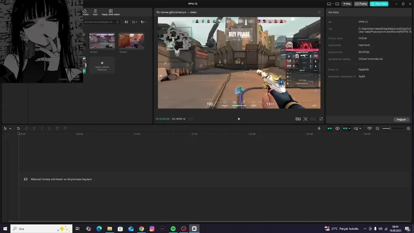Image resolution: width=414 pixels, height=233 pixels.
Task: Open Google Chrome from the taskbar
Action: click(x=141, y=229)
